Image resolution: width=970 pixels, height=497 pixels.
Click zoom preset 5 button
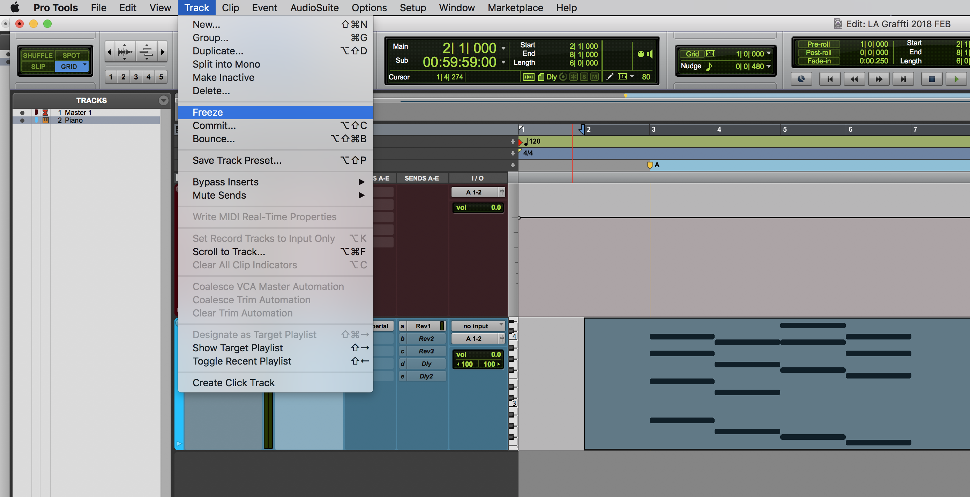161,77
